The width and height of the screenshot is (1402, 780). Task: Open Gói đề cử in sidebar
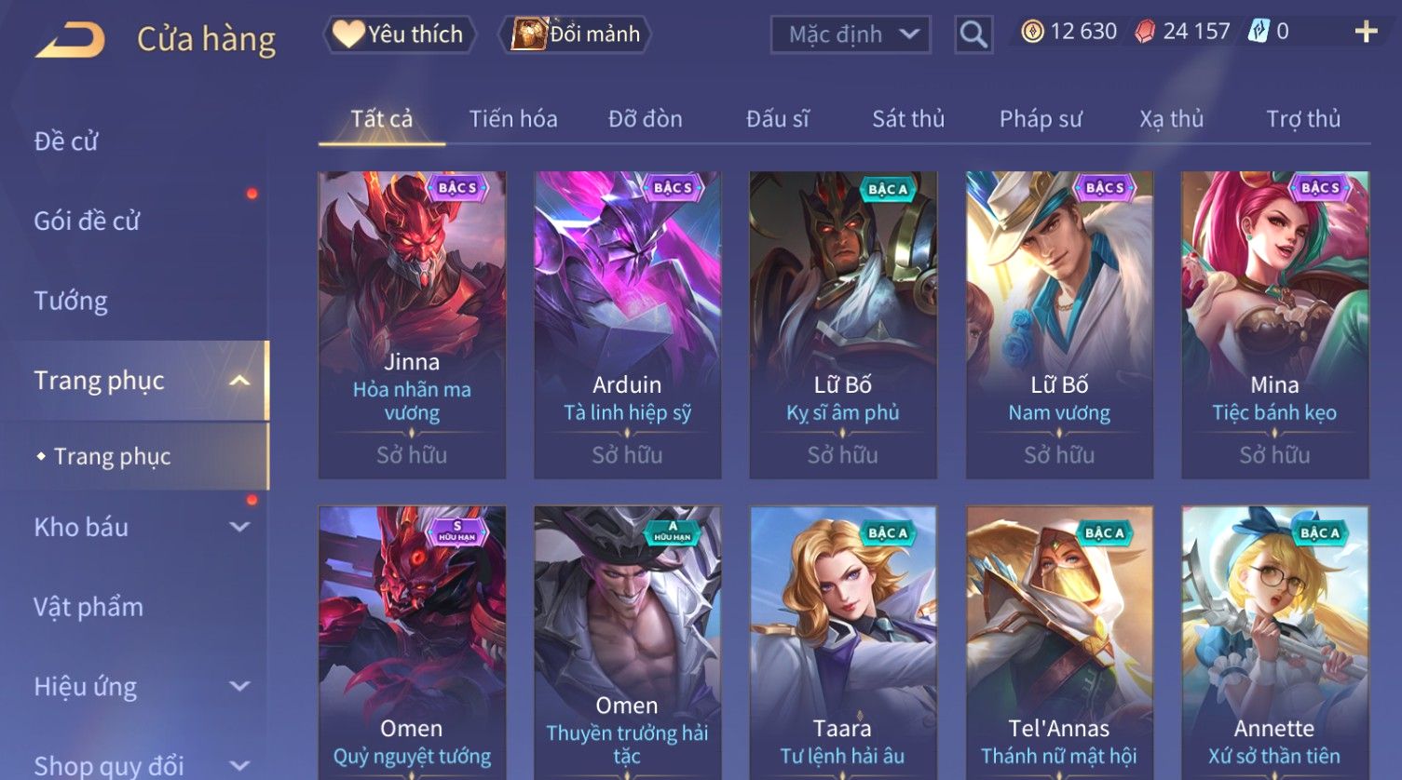pyautogui.click(x=87, y=222)
